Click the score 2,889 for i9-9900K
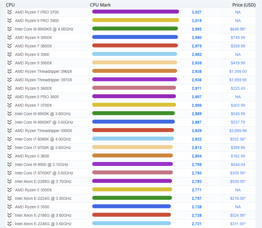 pos(197,114)
